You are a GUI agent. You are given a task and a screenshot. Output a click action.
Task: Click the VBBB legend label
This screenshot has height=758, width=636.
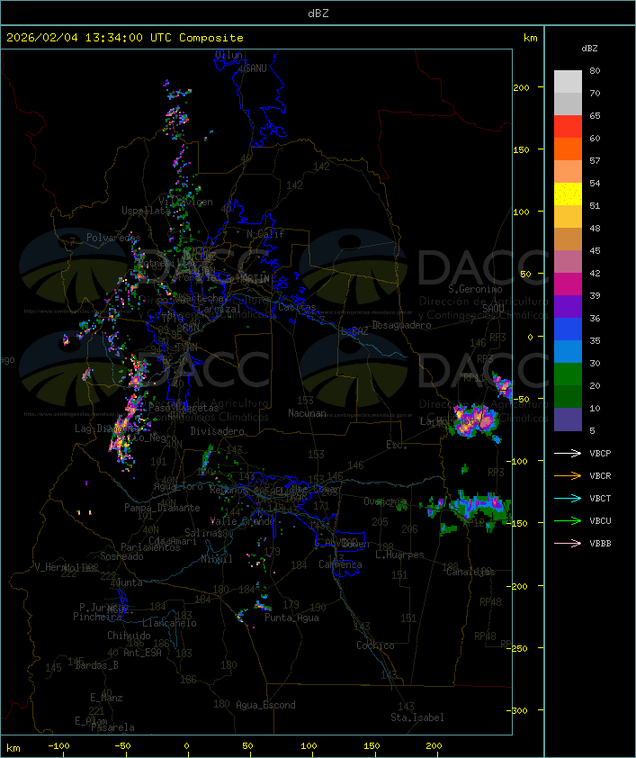[x=600, y=543]
